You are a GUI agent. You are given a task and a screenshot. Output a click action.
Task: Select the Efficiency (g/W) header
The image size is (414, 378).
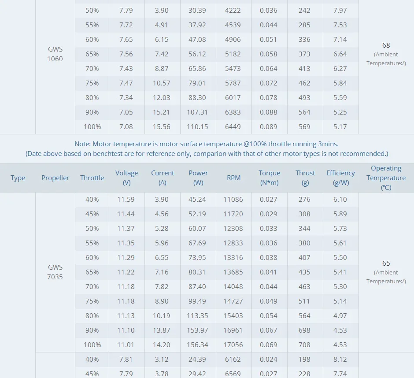coord(340,178)
